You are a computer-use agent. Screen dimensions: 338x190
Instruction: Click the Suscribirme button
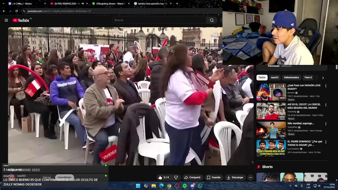(x=64, y=177)
